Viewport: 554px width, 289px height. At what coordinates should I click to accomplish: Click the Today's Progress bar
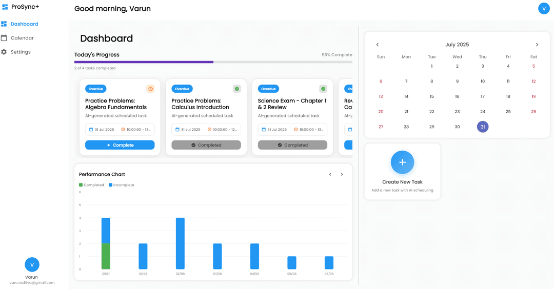pyautogui.click(x=213, y=62)
